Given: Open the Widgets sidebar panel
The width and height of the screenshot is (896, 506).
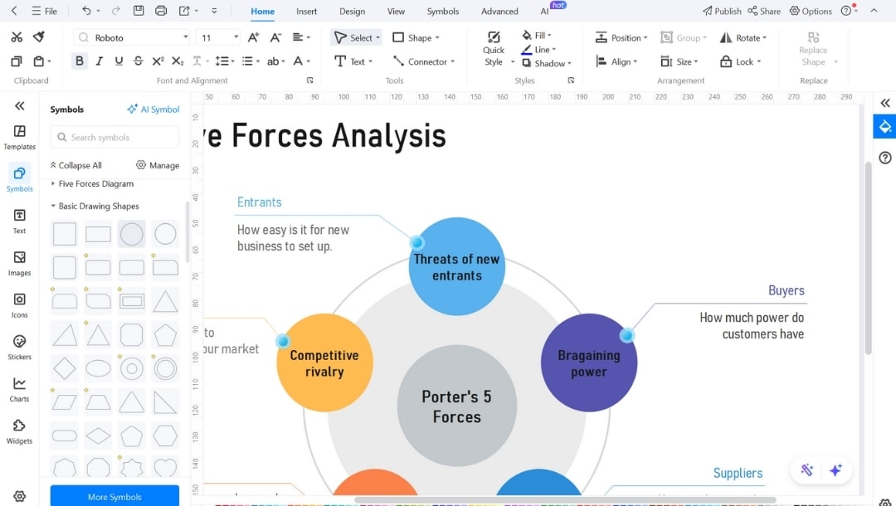Looking at the screenshot, I should [x=19, y=431].
